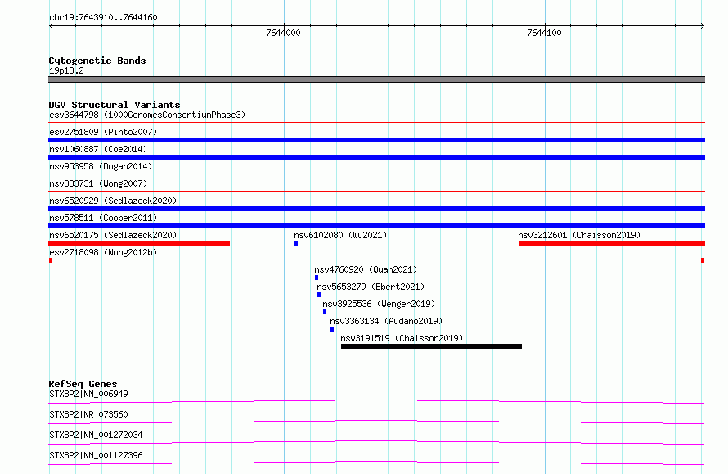Open variant nsv3363134 (Audano2019)

coord(386,321)
